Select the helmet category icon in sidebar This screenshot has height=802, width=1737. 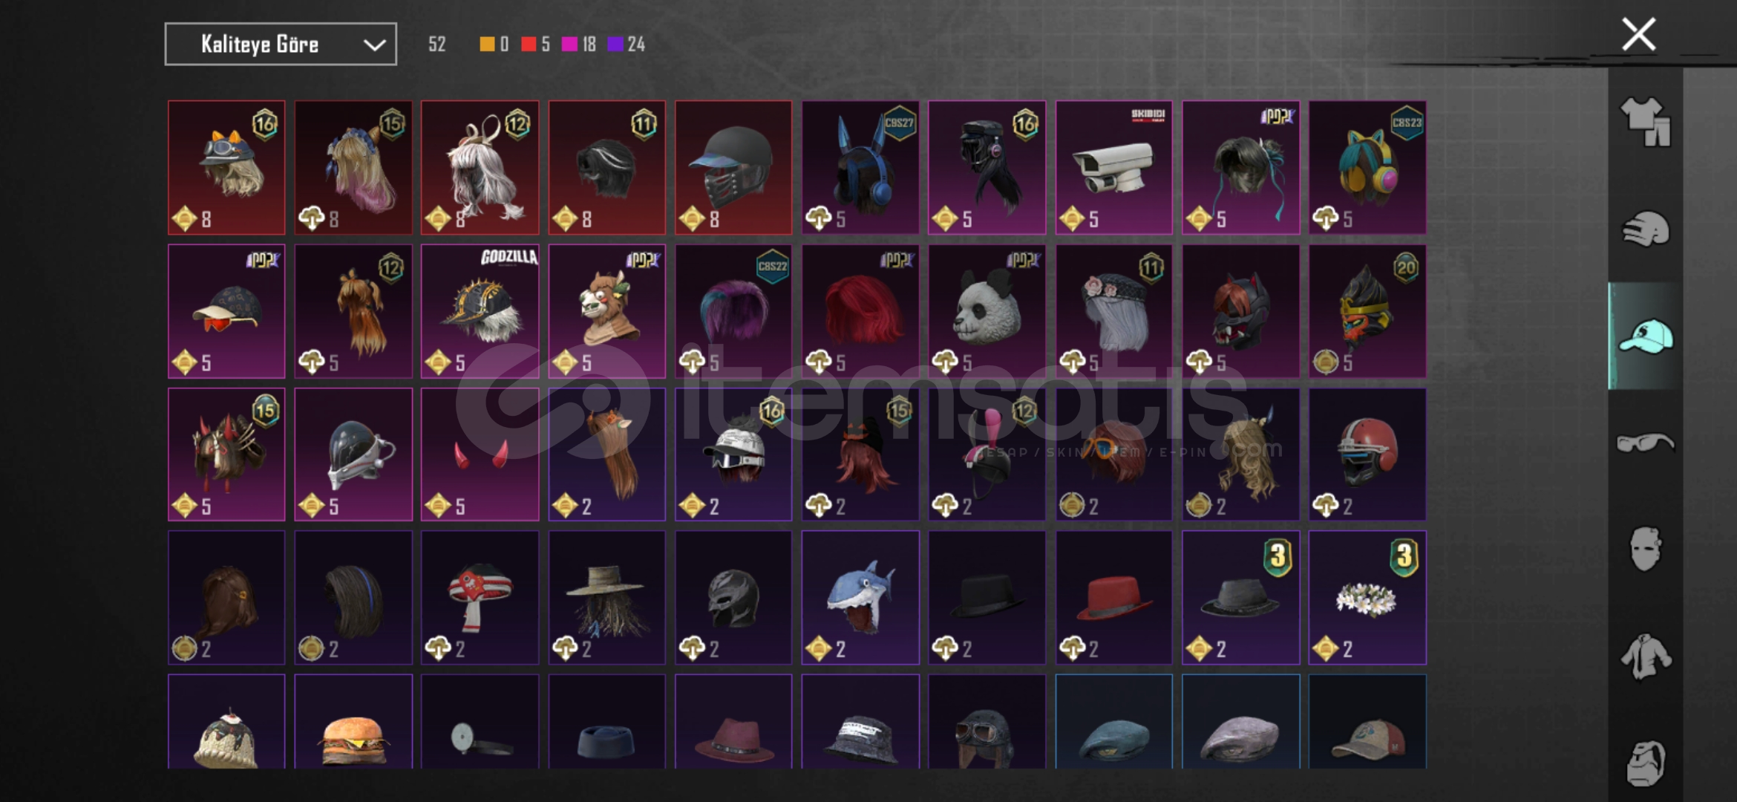tap(1645, 228)
